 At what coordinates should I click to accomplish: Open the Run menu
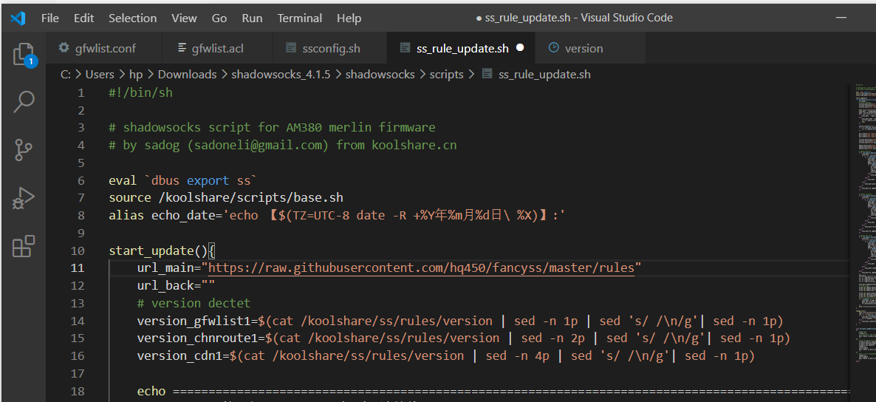[252, 18]
